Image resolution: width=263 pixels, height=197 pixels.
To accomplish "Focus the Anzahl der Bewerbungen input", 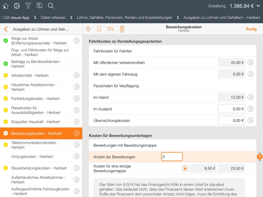I will tap(172, 157).
